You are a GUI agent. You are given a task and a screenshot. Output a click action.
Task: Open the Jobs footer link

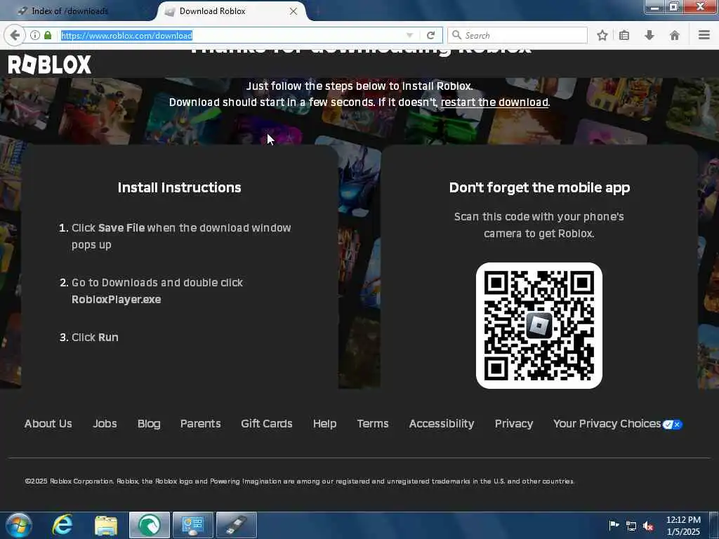point(105,424)
